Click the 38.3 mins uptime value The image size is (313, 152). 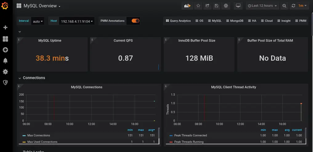pos(52,58)
